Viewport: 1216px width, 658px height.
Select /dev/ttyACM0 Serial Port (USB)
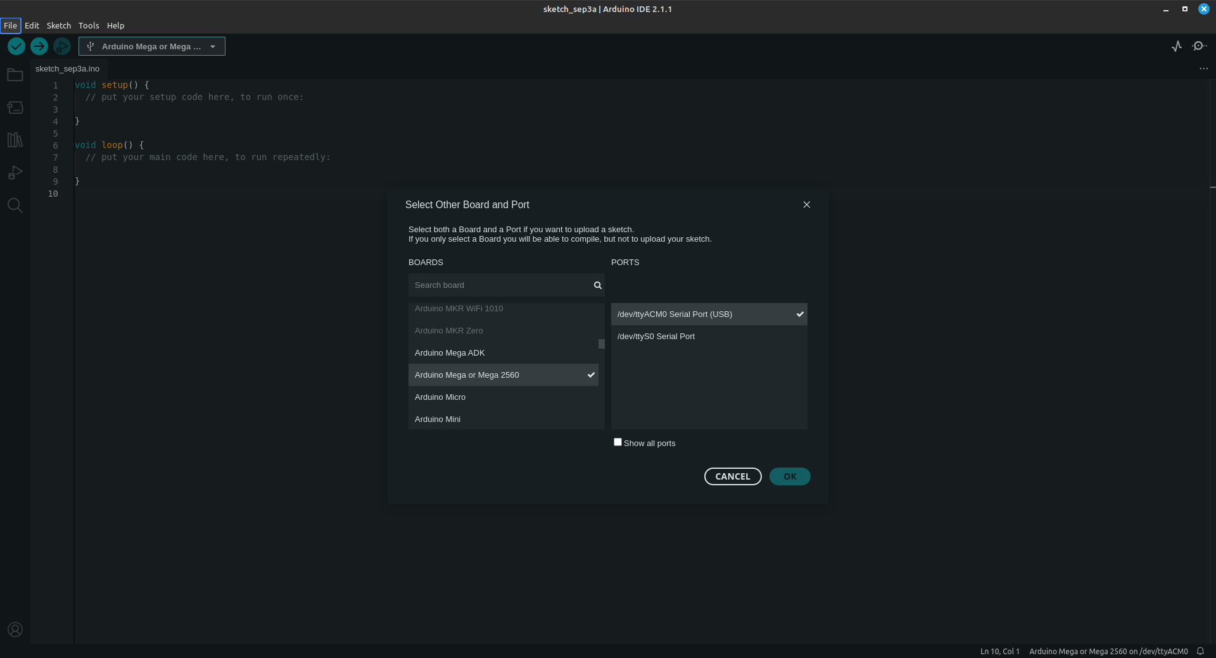click(x=709, y=314)
